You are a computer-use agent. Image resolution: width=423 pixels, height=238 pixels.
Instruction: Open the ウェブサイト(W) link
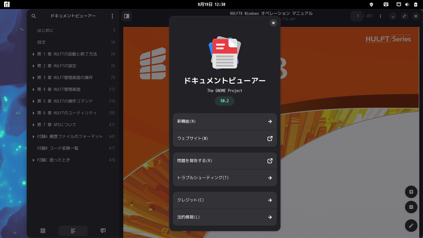[225, 139]
